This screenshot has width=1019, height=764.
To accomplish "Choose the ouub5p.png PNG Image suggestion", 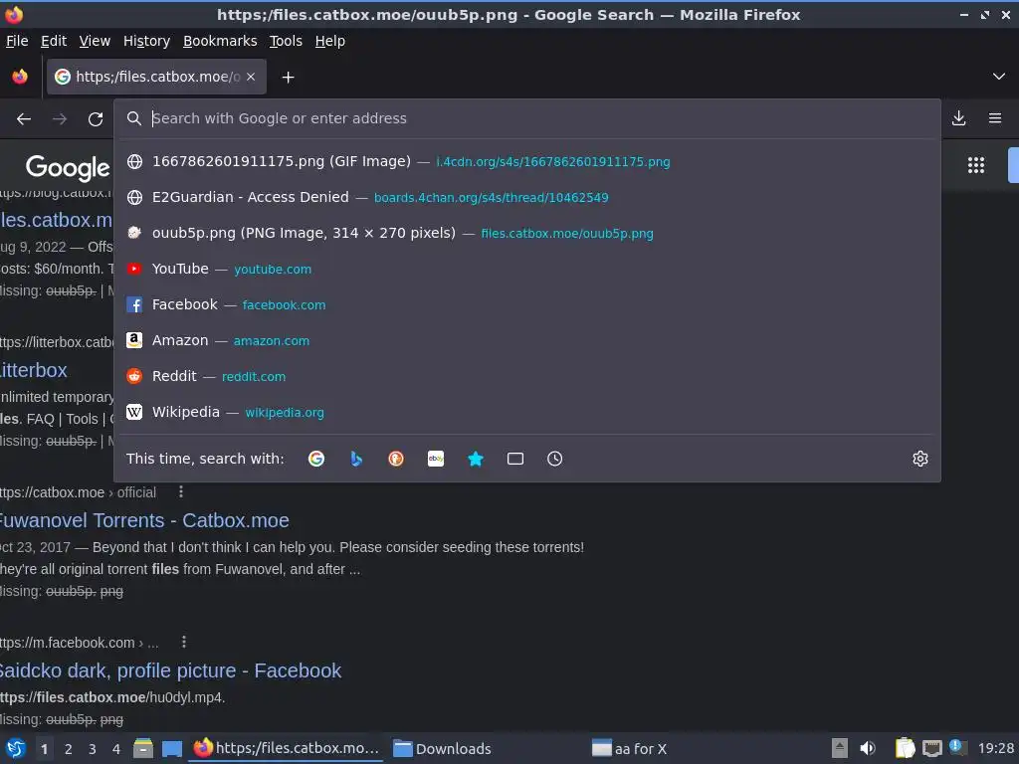I will pyautogui.click(x=527, y=233).
